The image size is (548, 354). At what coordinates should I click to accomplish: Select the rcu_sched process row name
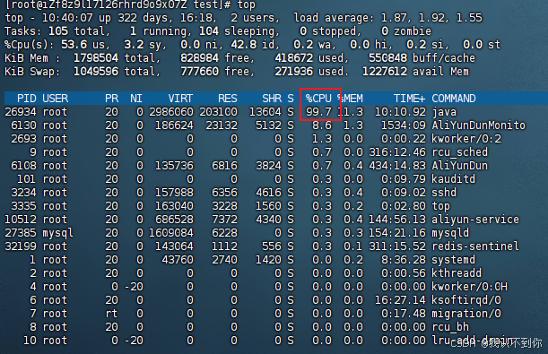pos(459,152)
